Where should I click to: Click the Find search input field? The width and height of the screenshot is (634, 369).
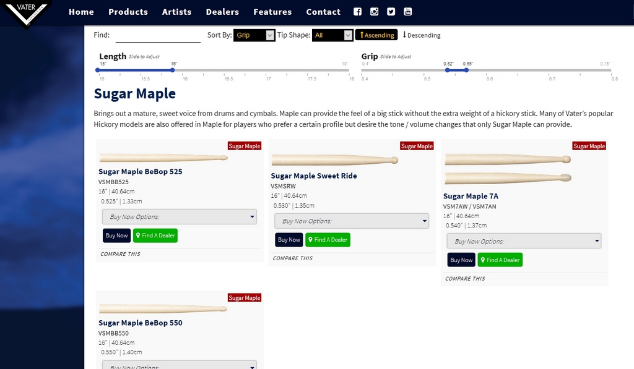[x=158, y=35]
